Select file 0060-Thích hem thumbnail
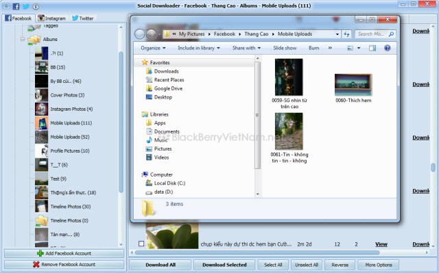The width and height of the screenshot is (439, 273). 353,85
